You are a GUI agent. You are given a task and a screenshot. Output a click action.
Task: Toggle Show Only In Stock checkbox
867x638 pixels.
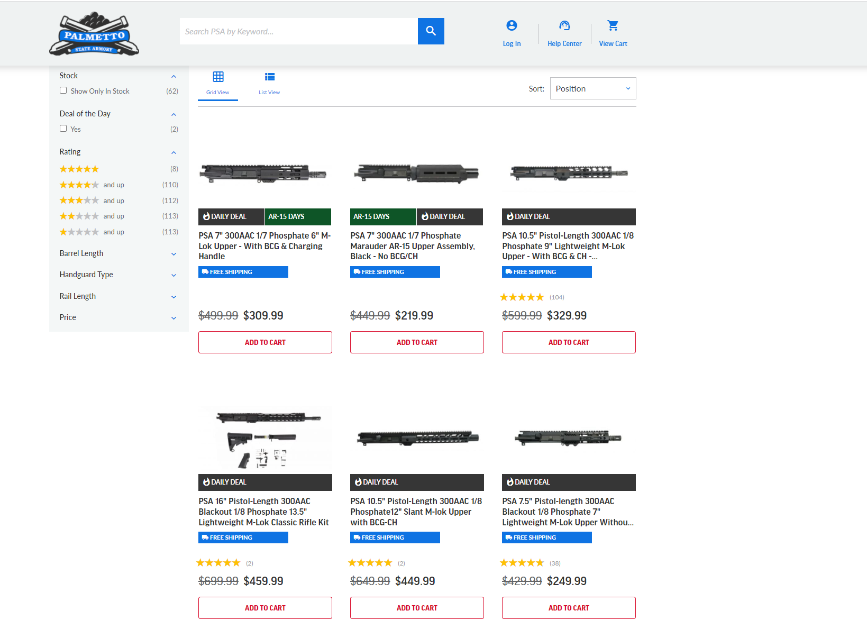[x=63, y=90]
